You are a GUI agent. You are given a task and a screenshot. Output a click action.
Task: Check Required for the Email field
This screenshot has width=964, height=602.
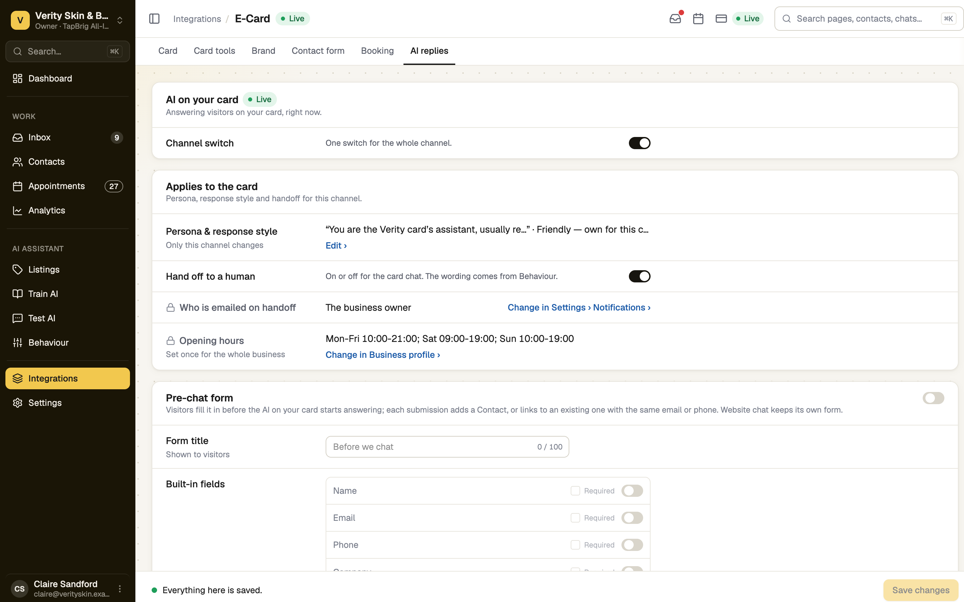pyautogui.click(x=575, y=518)
